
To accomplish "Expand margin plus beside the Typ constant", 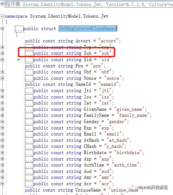I will coord(2,47).
